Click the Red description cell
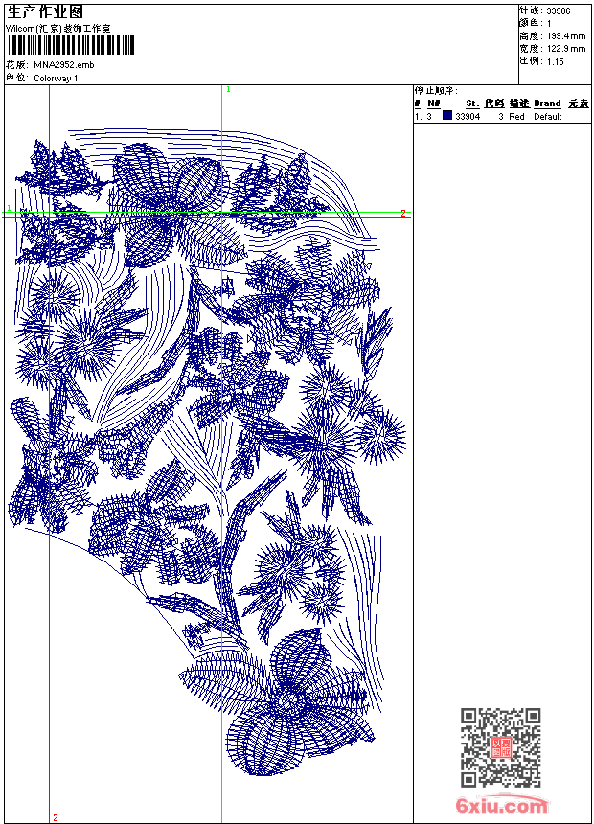 point(516,117)
